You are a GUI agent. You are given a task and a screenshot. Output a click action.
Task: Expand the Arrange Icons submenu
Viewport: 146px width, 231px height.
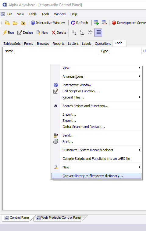click(x=97, y=76)
